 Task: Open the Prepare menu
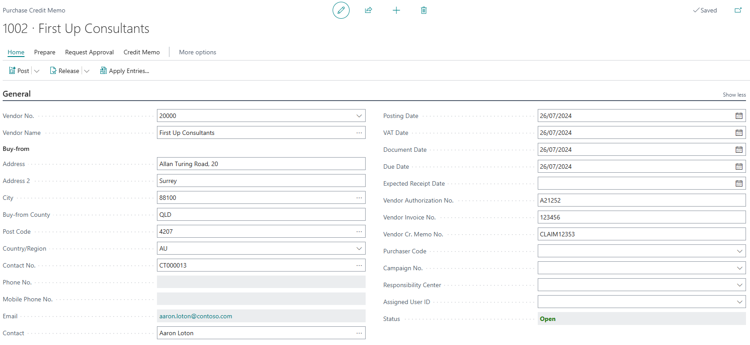pyautogui.click(x=45, y=52)
